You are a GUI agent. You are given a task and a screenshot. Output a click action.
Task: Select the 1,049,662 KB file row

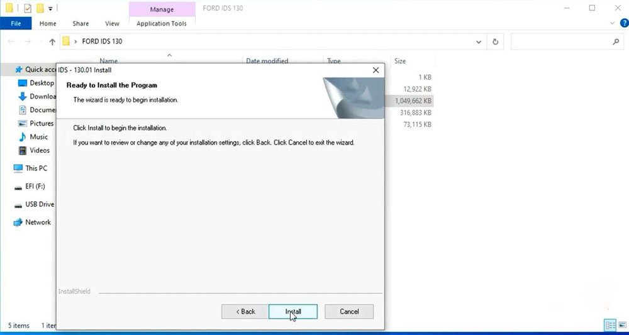pyautogui.click(x=413, y=101)
